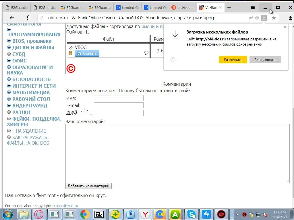Switch to Yandex Browser in the taskbar
The width and height of the screenshot is (294, 220).
[145, 214]
